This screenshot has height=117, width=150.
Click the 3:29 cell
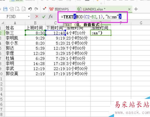55,53
